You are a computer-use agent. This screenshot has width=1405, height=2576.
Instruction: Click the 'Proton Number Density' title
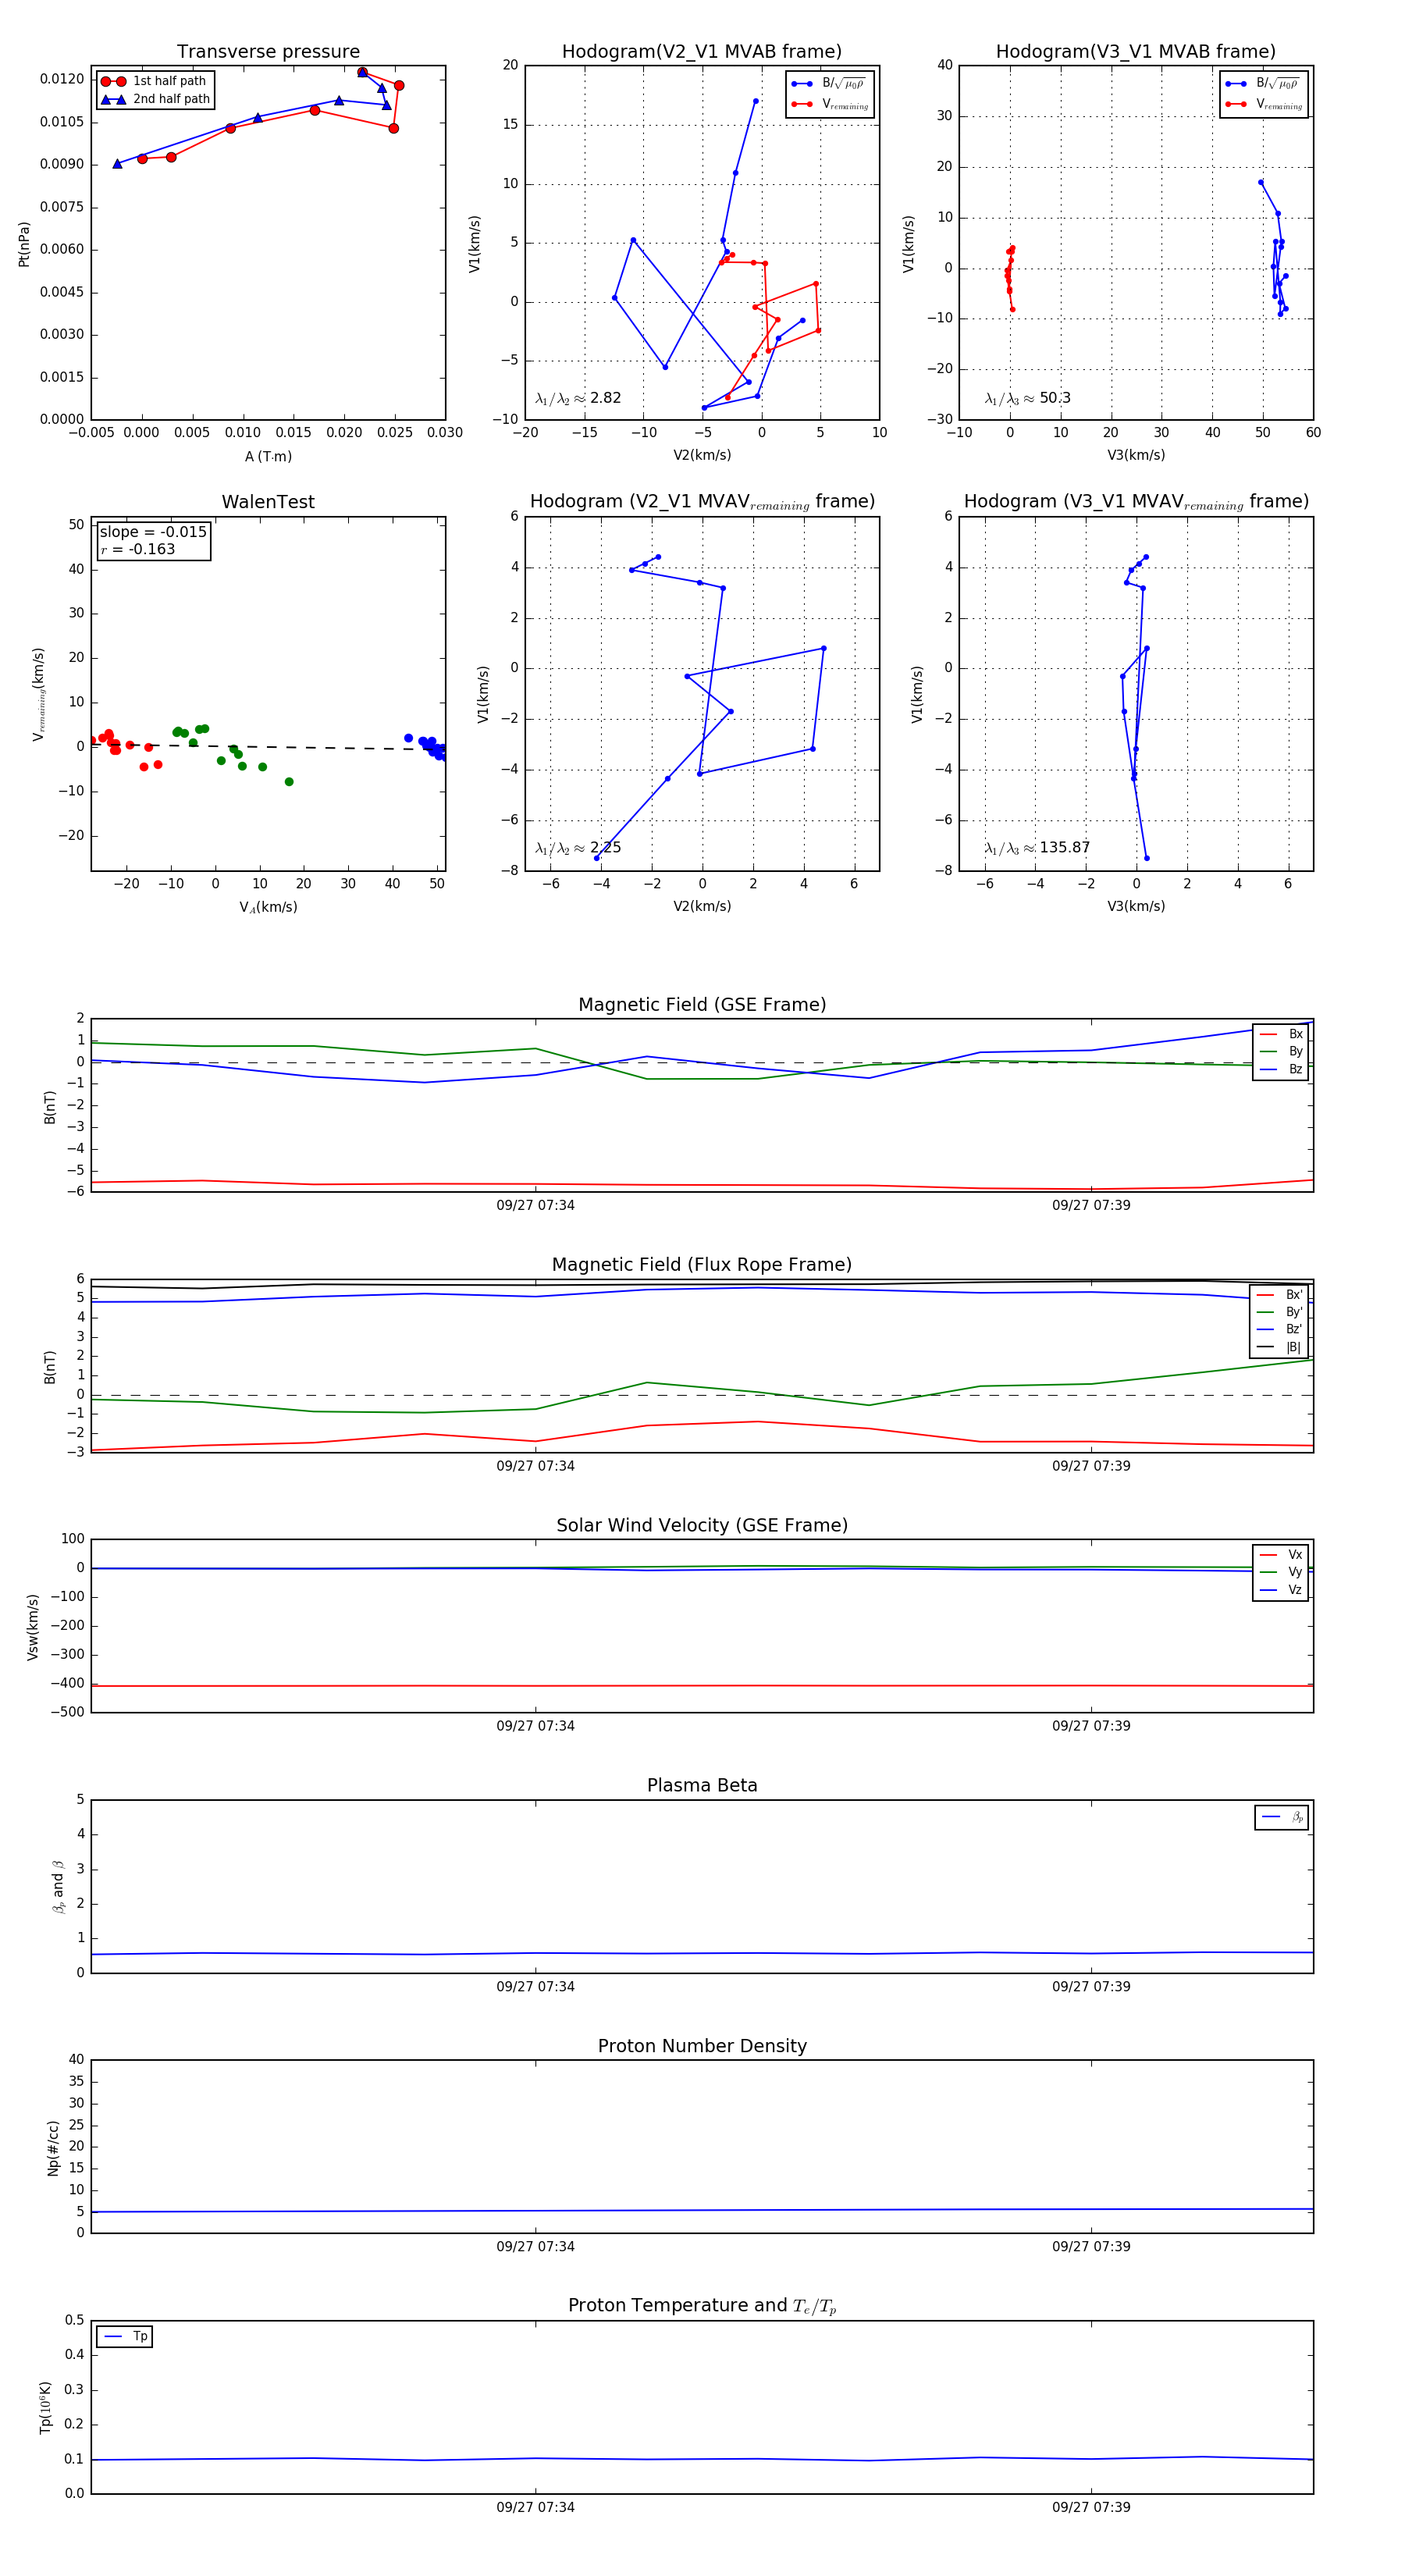pyautogui.click(x=702, y=2046)
